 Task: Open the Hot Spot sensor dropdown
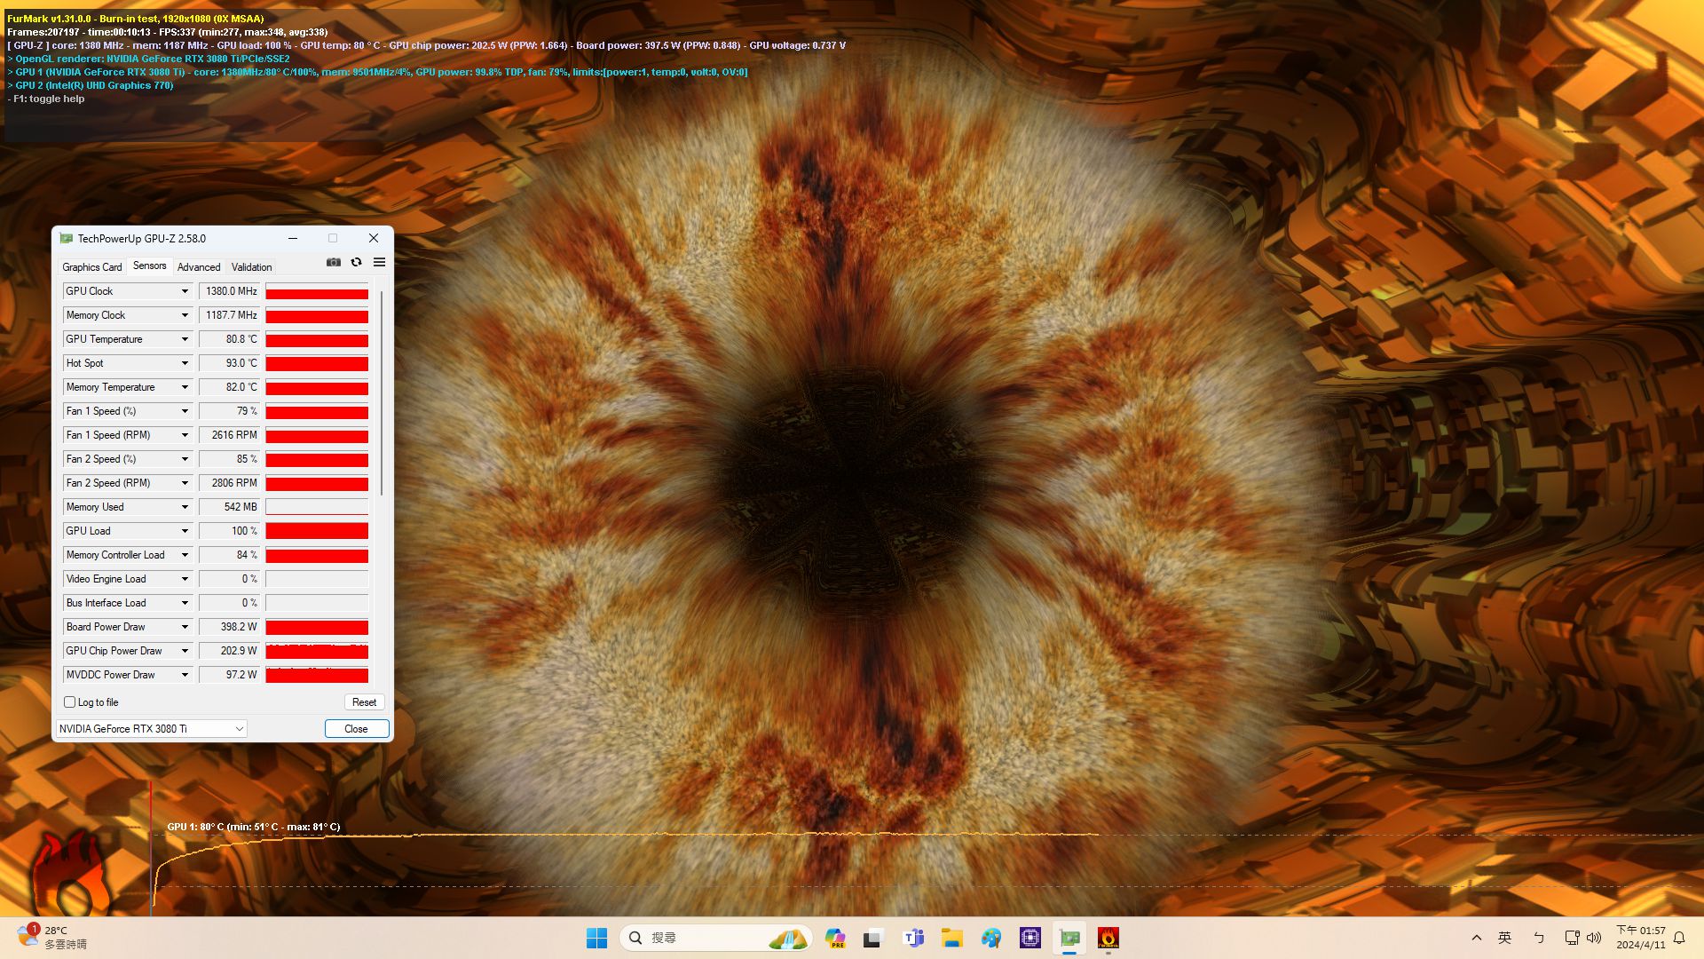click(x=185, y=363)
